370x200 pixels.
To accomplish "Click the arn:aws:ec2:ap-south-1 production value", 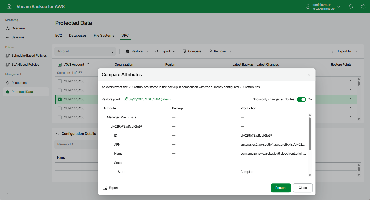I will (x=273, y=145).
